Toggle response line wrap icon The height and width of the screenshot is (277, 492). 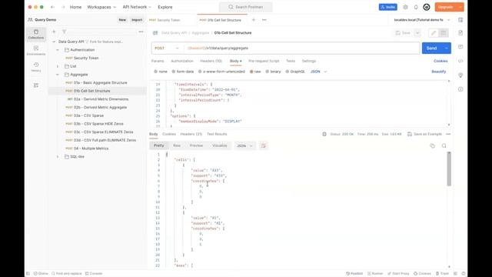tap(263, 145)
